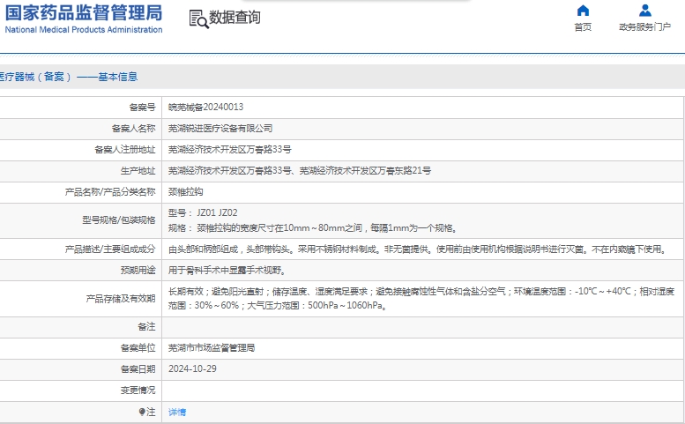
Task: Click the 生产地址 label
Action: [x=138, y=171]
